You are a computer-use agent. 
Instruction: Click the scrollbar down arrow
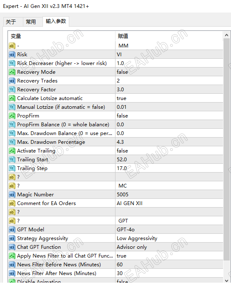tap(227, 280)
